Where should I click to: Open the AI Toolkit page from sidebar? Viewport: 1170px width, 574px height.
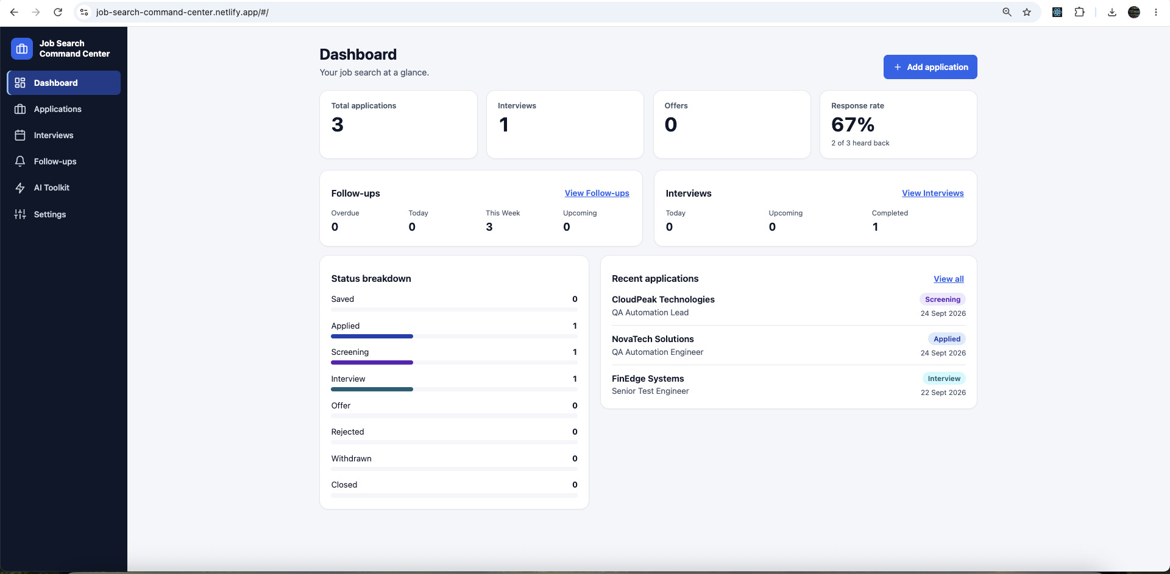click(63, 187)
